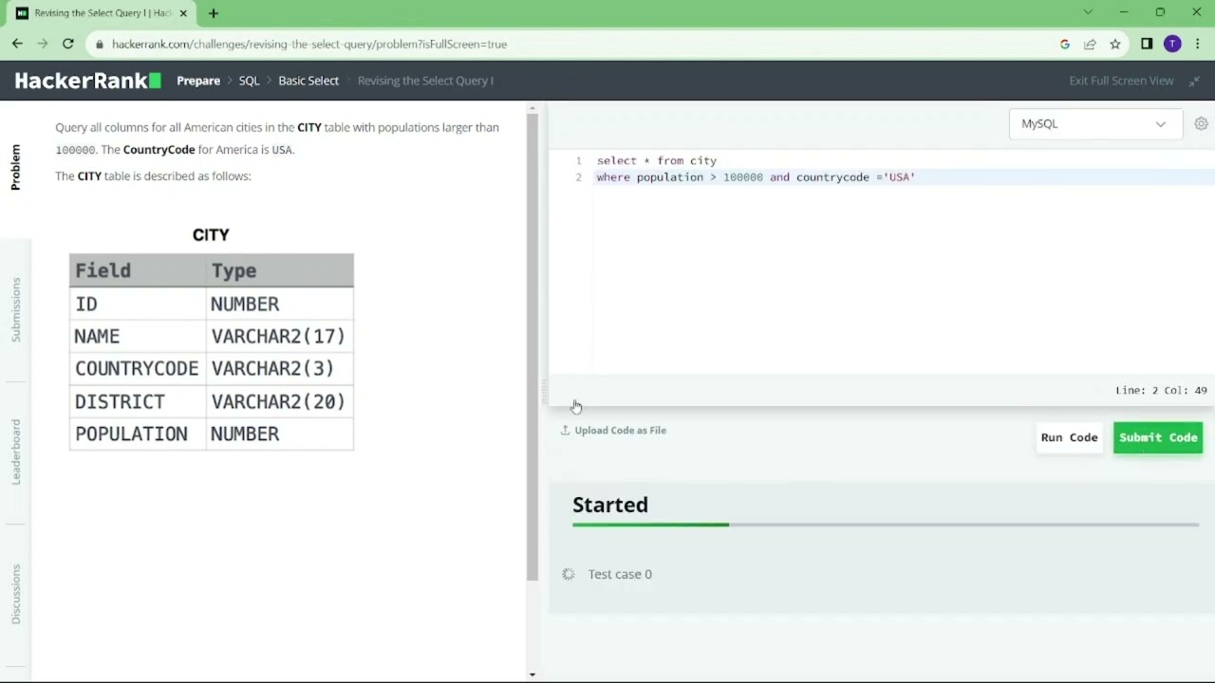Click the COUNTRYCODE field cell
Screen dimensions: 1215x683
click(137, 369)
